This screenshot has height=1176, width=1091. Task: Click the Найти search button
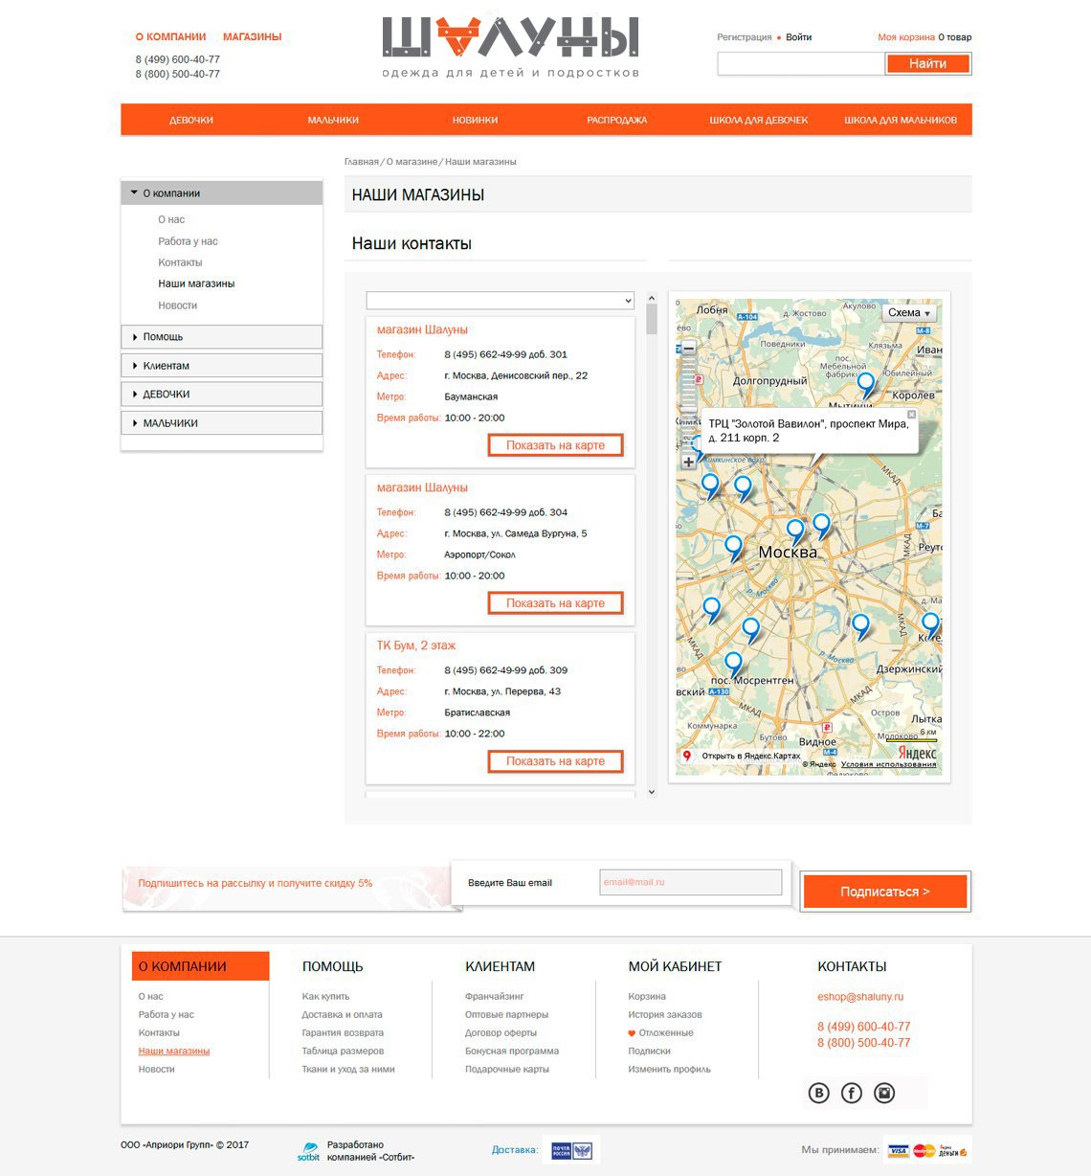927,63
